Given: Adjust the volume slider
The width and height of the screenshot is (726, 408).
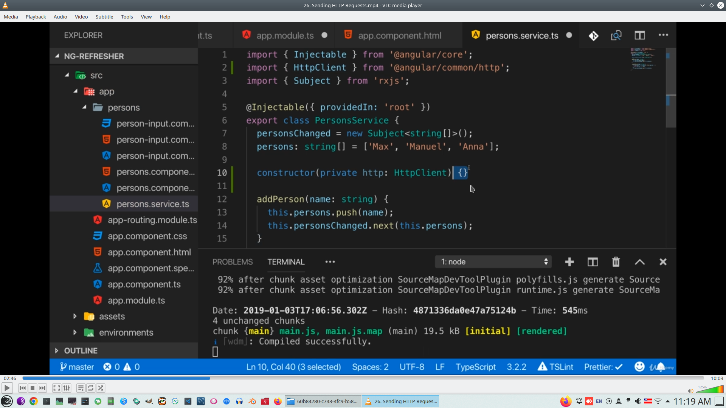Looking at the screenshot, I should [710, 390].
